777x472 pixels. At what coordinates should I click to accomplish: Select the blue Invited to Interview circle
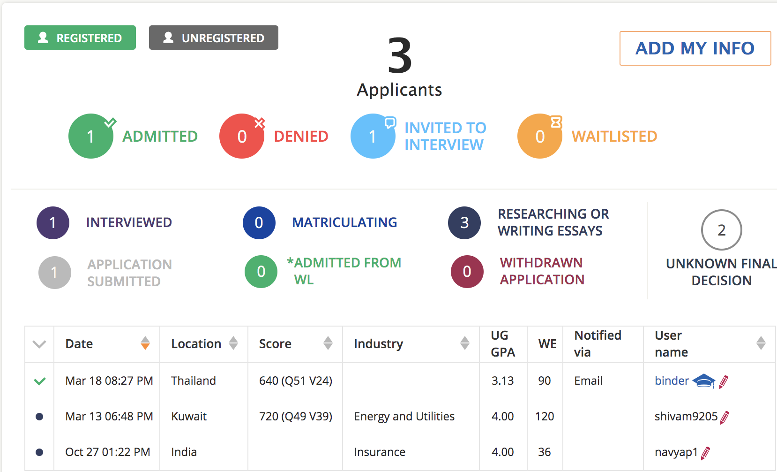pyautogui.click(x=373, y=136)
